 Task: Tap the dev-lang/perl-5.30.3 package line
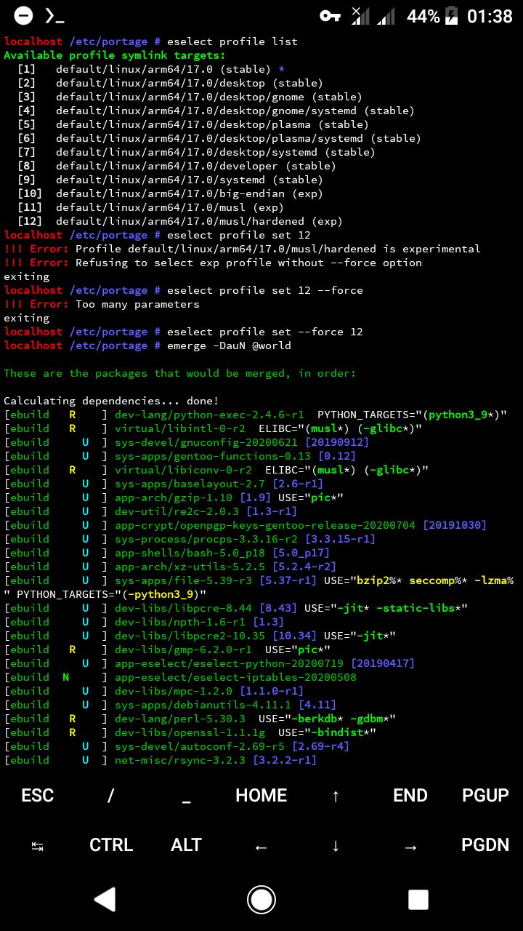click(200, 719)
